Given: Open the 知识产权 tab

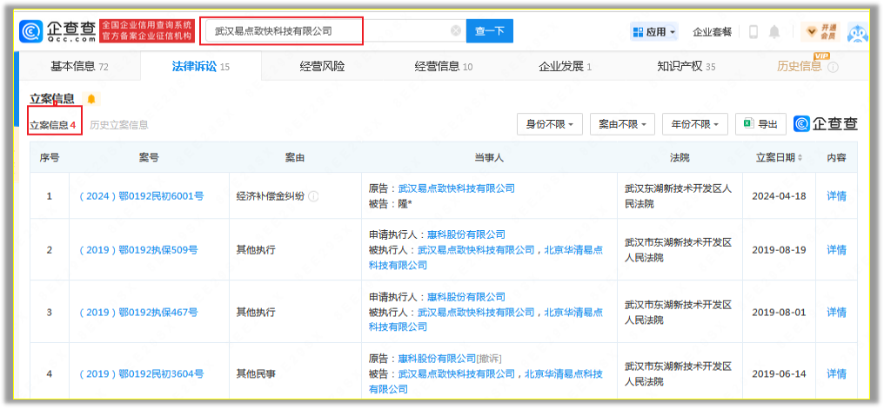Looking at the screenshot, I should [686, 66].
